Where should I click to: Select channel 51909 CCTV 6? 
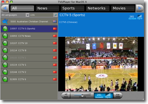point(29,79)
